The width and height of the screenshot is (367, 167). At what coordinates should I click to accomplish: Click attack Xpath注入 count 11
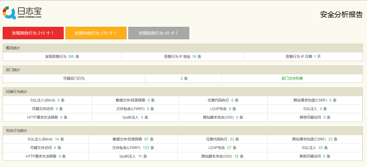pyautogui.click(x=140, y=156)
